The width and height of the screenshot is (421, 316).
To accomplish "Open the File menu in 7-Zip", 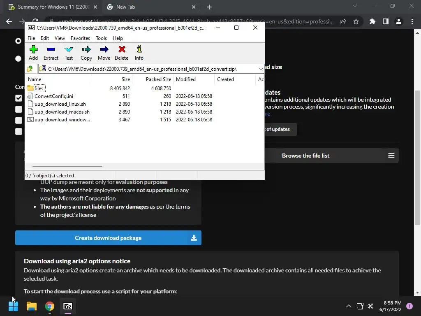I will (31, 38).
